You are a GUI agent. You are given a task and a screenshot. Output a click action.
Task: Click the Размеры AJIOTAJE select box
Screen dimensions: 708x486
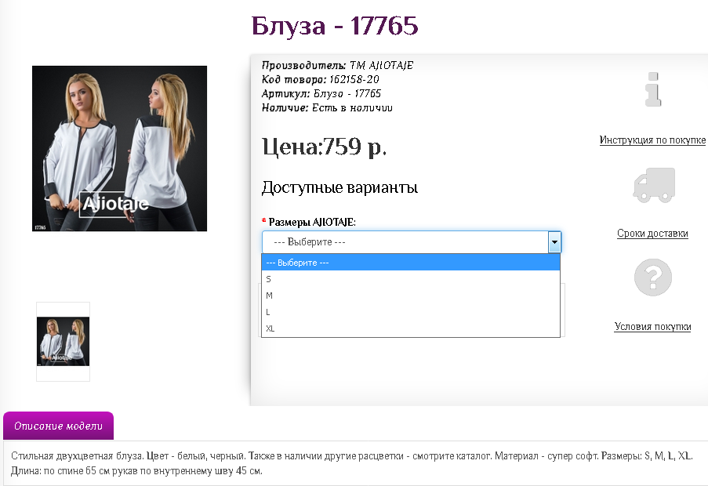coord(412,242)
